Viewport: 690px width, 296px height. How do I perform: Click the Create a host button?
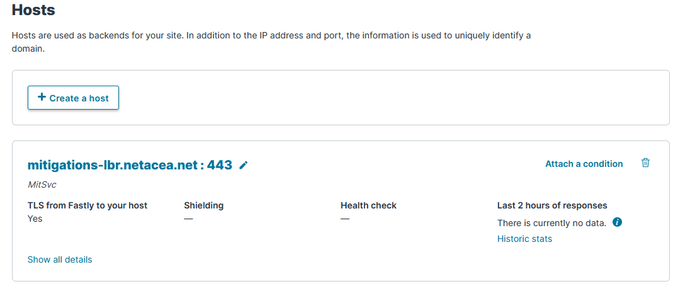pos(73,98)
